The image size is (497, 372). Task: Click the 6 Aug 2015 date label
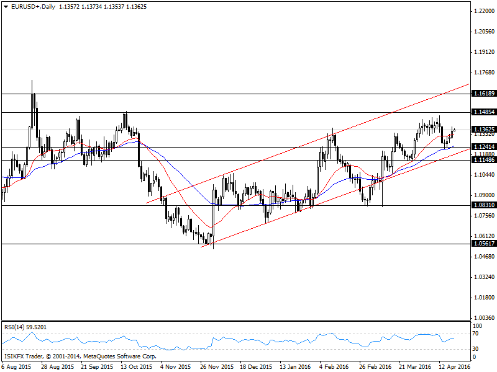click(16, 367)
